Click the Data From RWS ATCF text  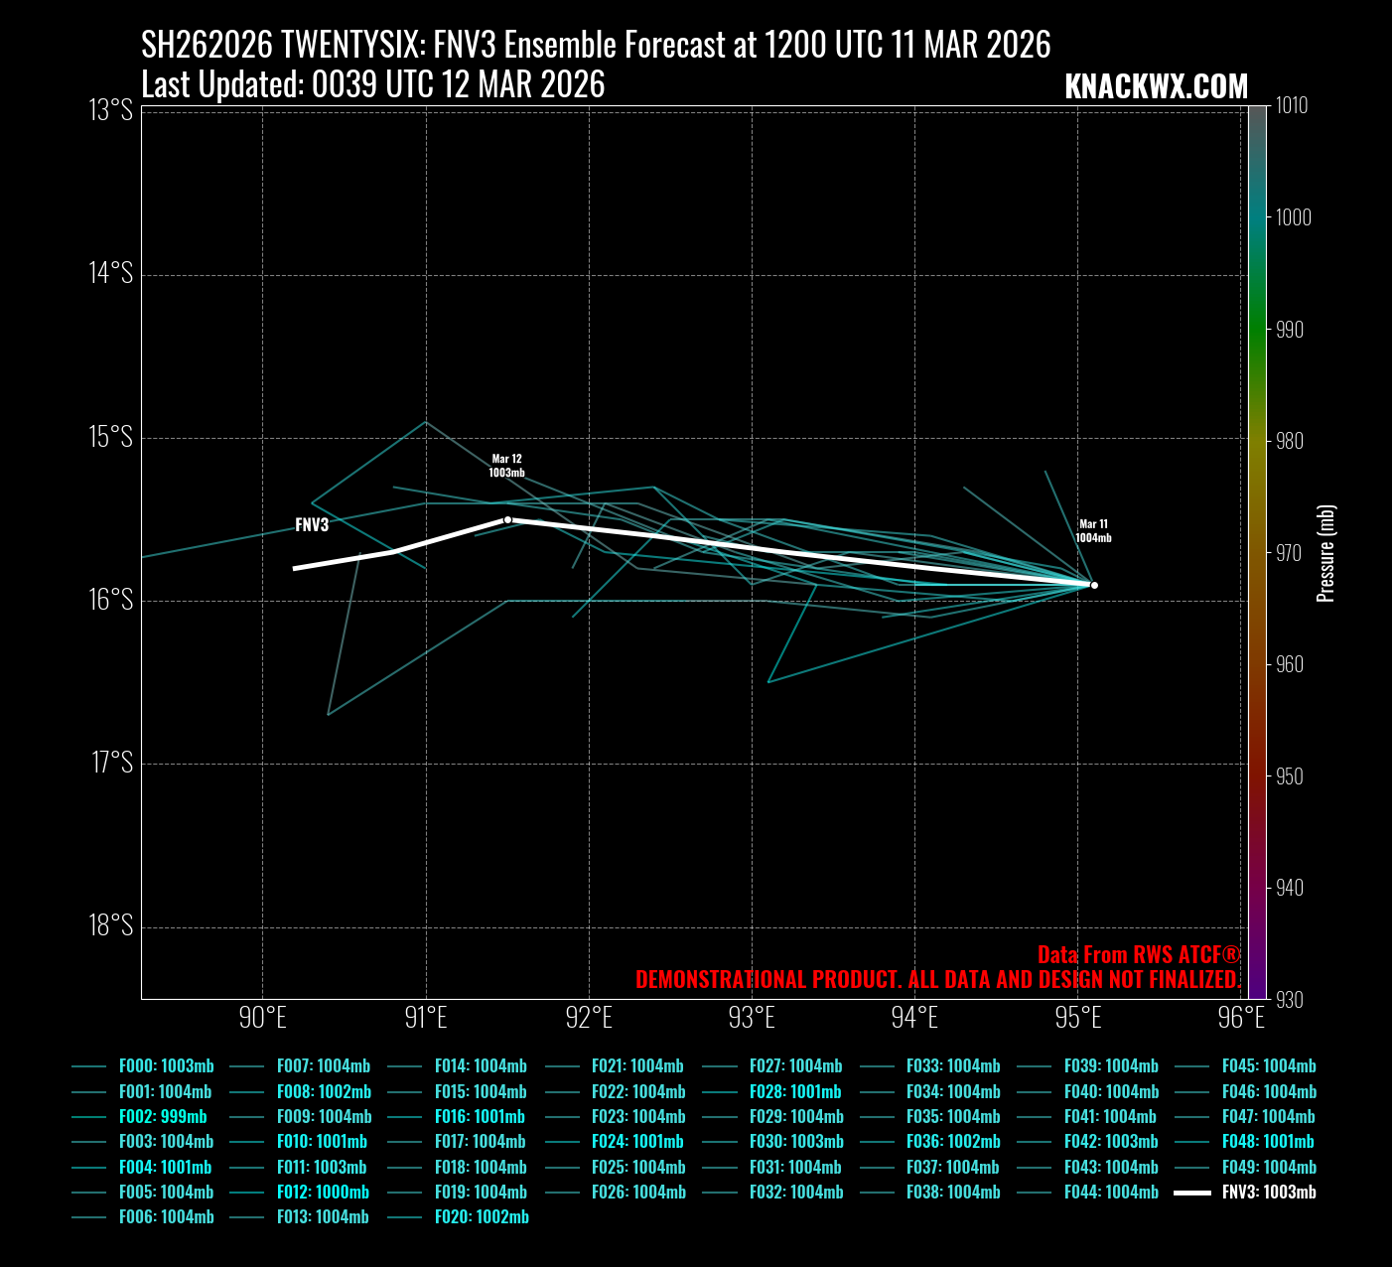[x=1139, y=954]
